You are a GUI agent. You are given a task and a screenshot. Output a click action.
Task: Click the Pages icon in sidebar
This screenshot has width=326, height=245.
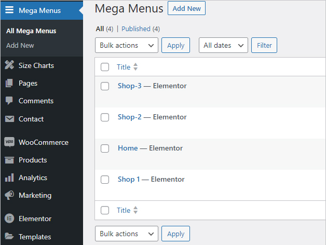(9, 83)
